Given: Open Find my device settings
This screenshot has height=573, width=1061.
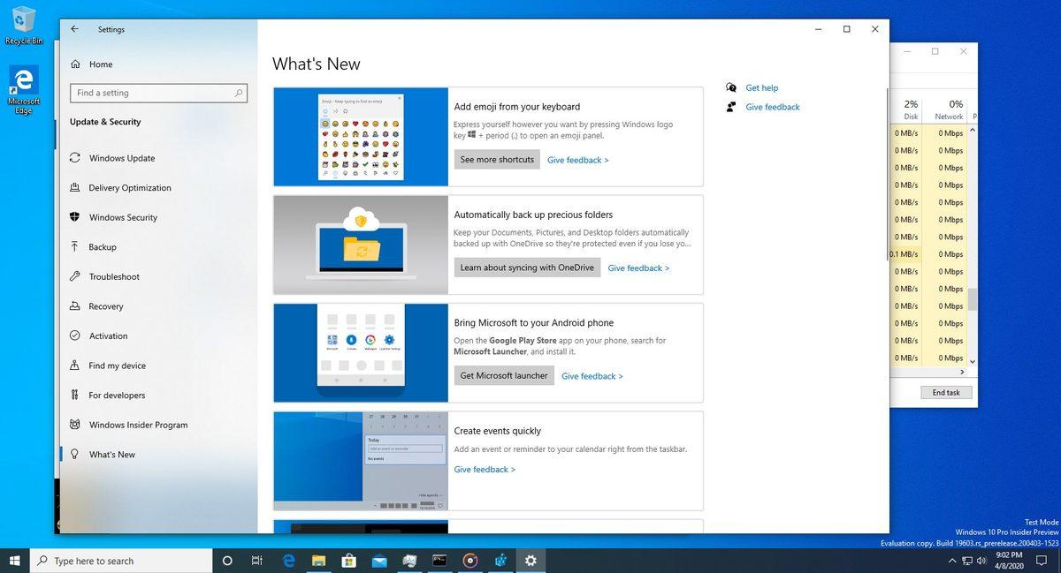Looking at the screenshot, I should 118,365.
